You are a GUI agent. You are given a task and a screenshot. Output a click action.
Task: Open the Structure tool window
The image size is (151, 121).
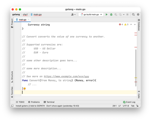click(12, 77)
